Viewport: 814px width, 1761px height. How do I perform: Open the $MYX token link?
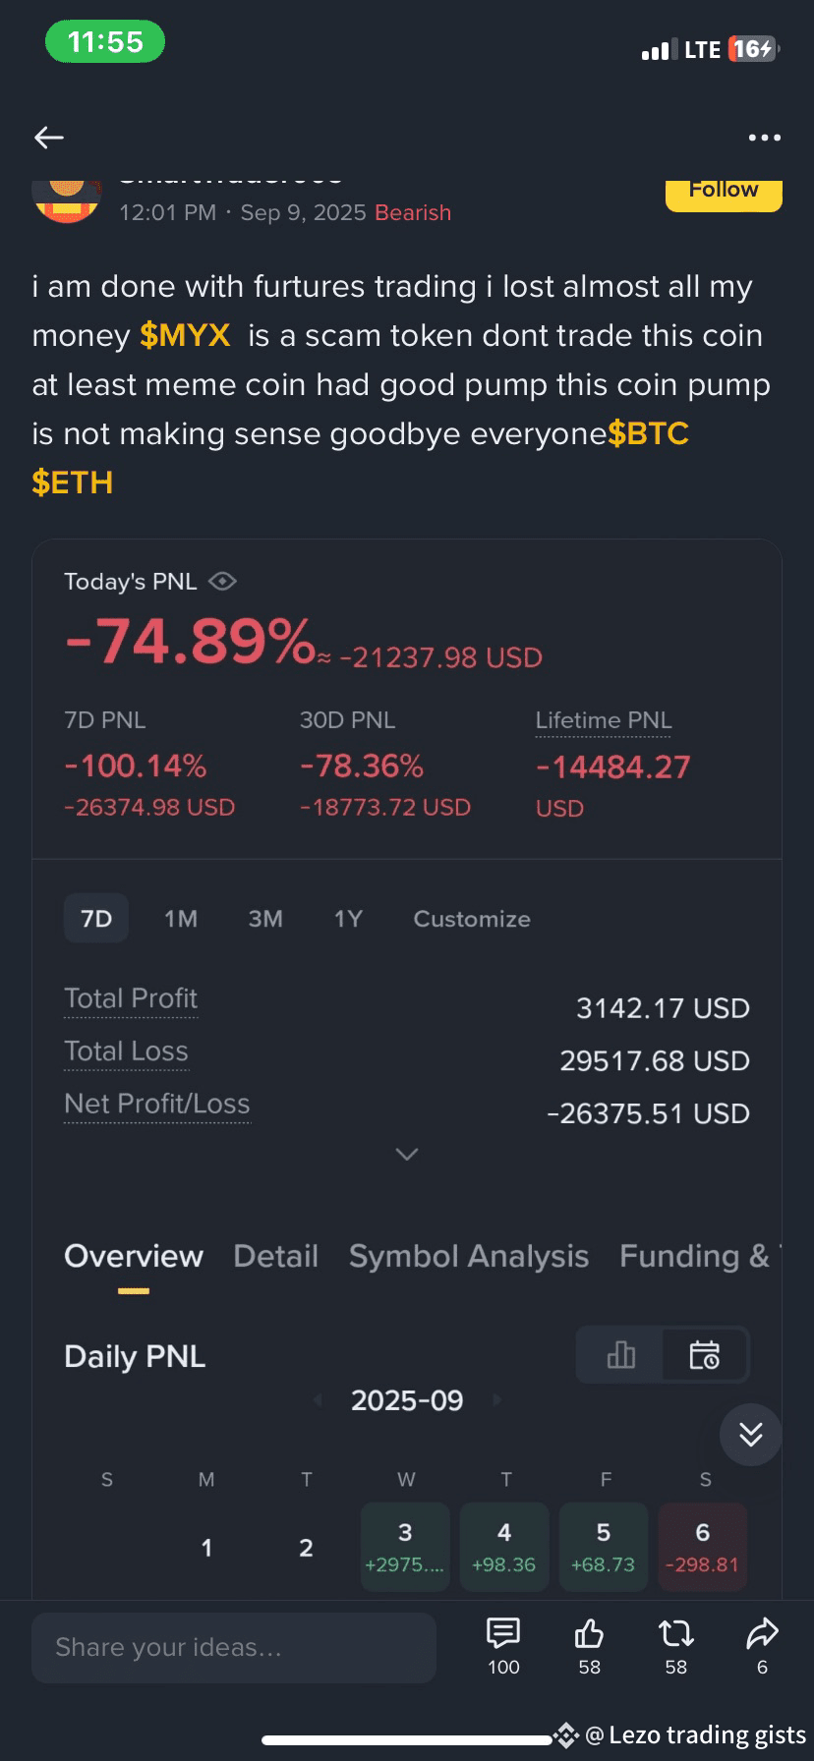coord(185,335)
